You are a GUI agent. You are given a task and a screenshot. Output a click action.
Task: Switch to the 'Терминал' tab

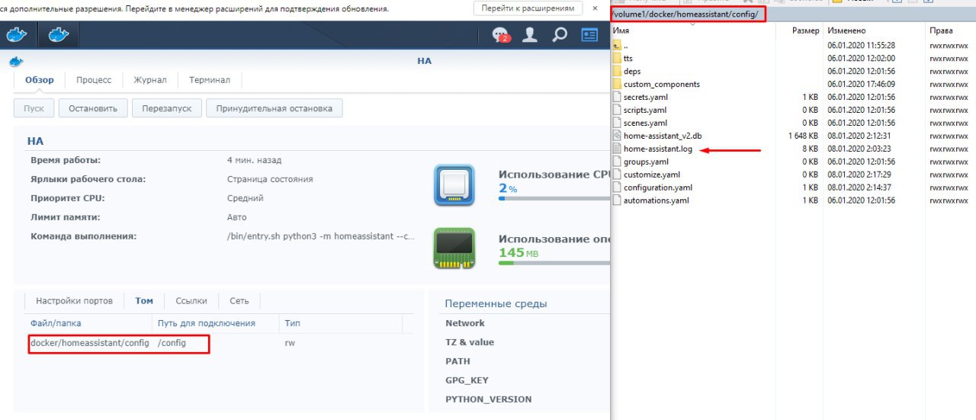click(210, 80)
